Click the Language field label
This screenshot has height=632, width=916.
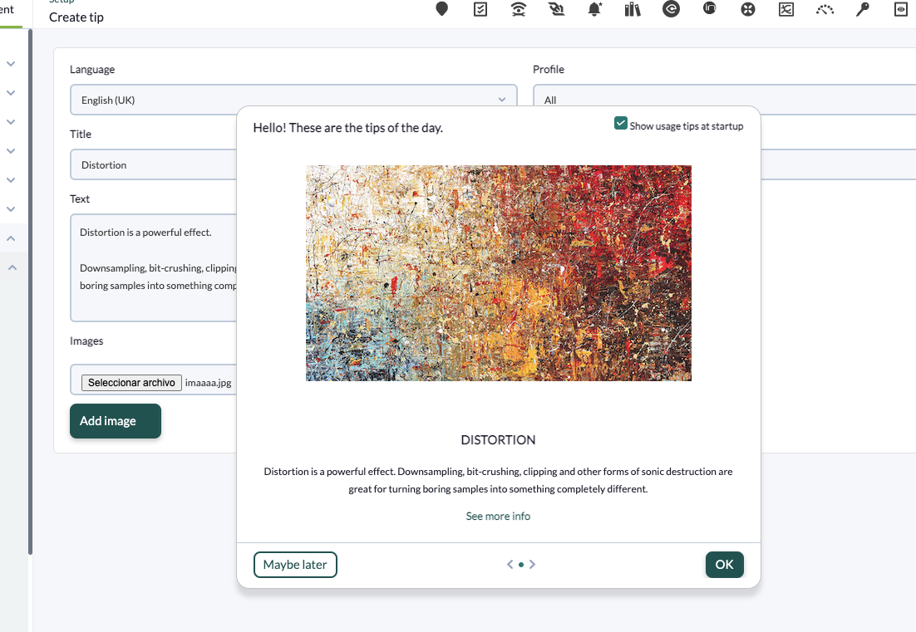92,70
